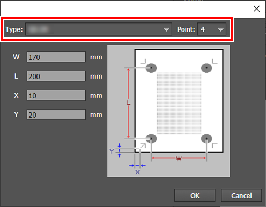Click the L length input field
Screen dimensions: 266x207
56,76
